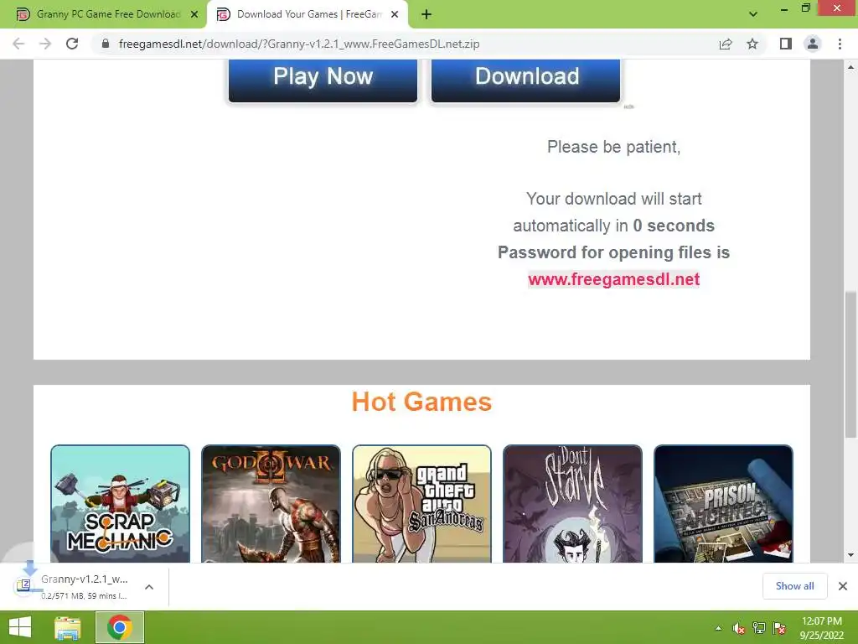This screenshot has height=644, width=858.
Task: Click the scrollbar down arrow
Action: click(850, 555)
